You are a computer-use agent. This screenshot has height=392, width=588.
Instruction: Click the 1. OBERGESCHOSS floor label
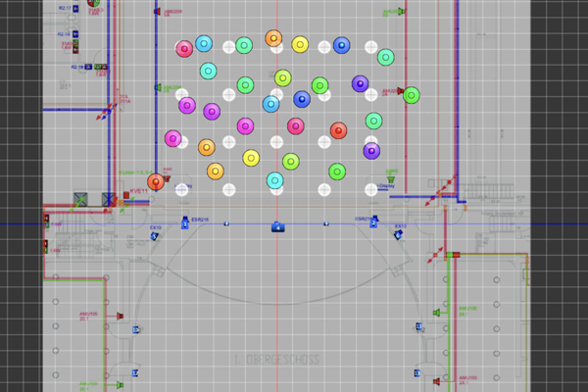coord(277,360)
